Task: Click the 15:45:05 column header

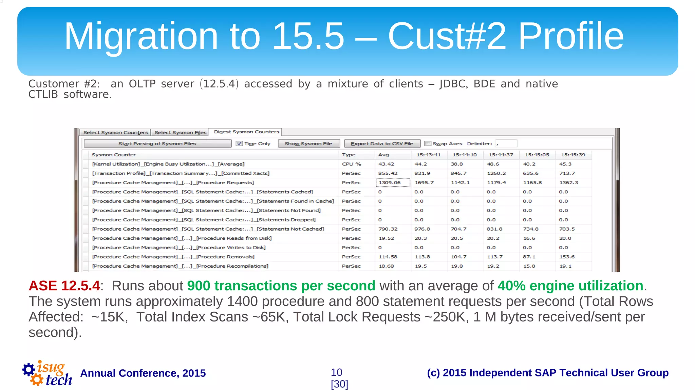Action: pyautogui.click(x=537, y=155)
